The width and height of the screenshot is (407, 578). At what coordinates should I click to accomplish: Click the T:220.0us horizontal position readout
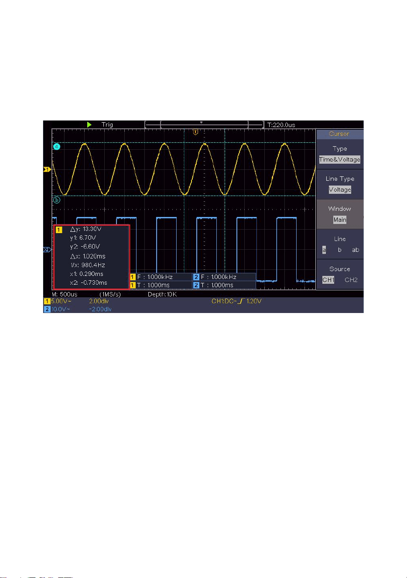(281, 125)
